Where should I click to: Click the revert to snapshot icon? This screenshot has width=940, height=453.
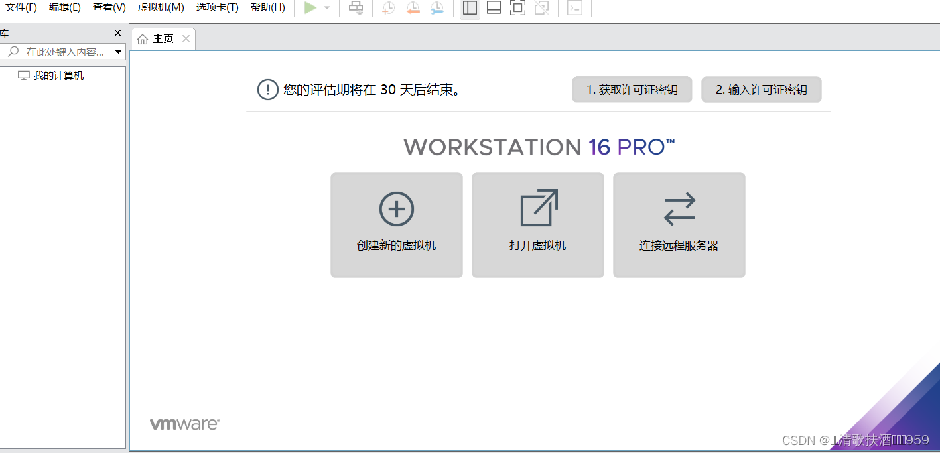pyautogui.click(x=413, y=8)
